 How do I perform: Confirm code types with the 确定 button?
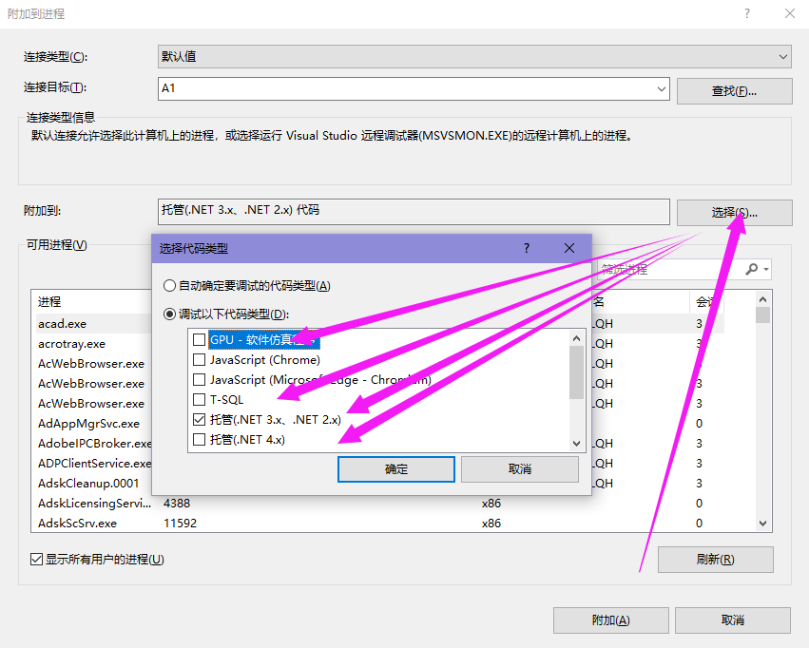pyautogui.click(x=395, y=468)
